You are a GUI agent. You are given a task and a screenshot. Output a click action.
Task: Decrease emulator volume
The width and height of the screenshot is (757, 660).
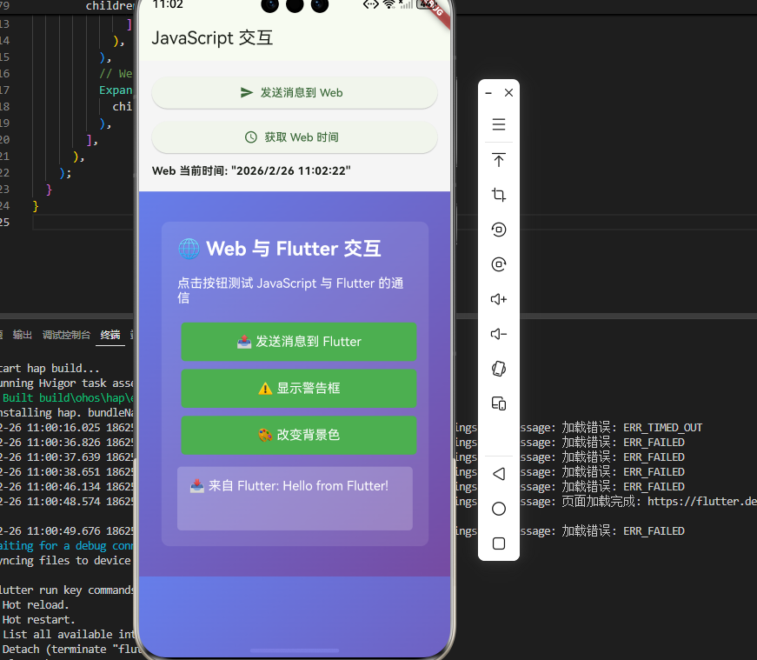(499, 334)
